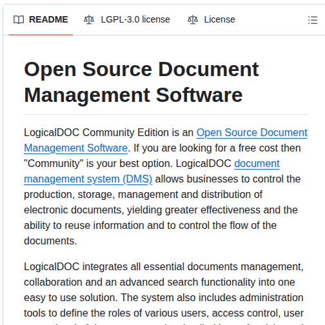Click the scale icon beside License

[x=193, y=20]
